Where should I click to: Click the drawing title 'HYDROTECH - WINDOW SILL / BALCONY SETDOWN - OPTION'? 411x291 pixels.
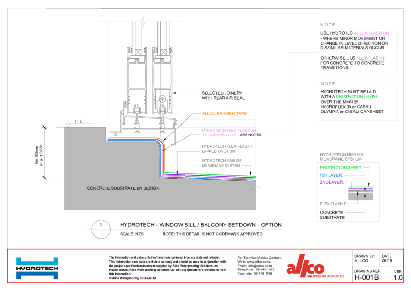coord(201,225)
